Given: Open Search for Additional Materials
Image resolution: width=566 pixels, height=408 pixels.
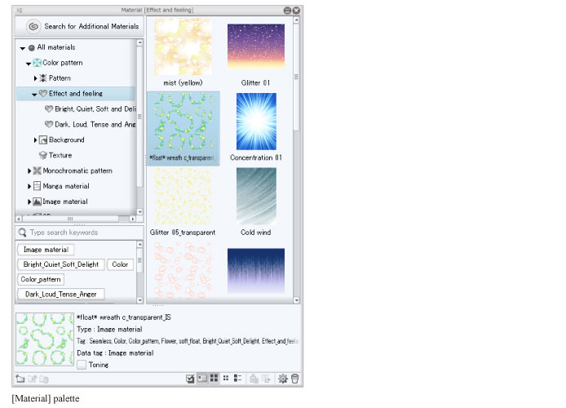Looking at the screenshot, I should (79, 26).
